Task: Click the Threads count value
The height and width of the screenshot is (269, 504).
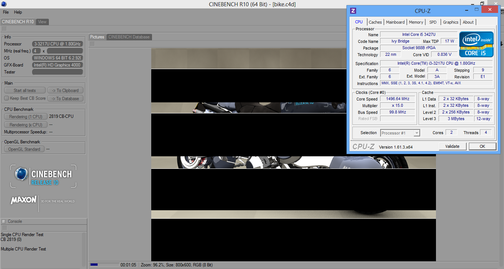Action: tap(486, 133)
